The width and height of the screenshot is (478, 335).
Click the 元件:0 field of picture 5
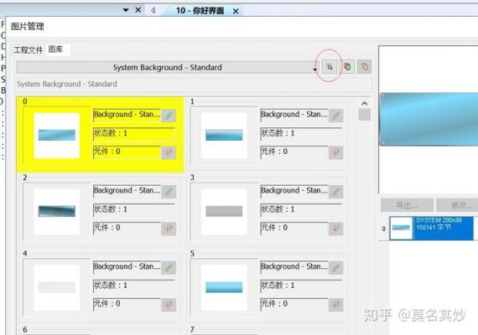coord(294,304)
